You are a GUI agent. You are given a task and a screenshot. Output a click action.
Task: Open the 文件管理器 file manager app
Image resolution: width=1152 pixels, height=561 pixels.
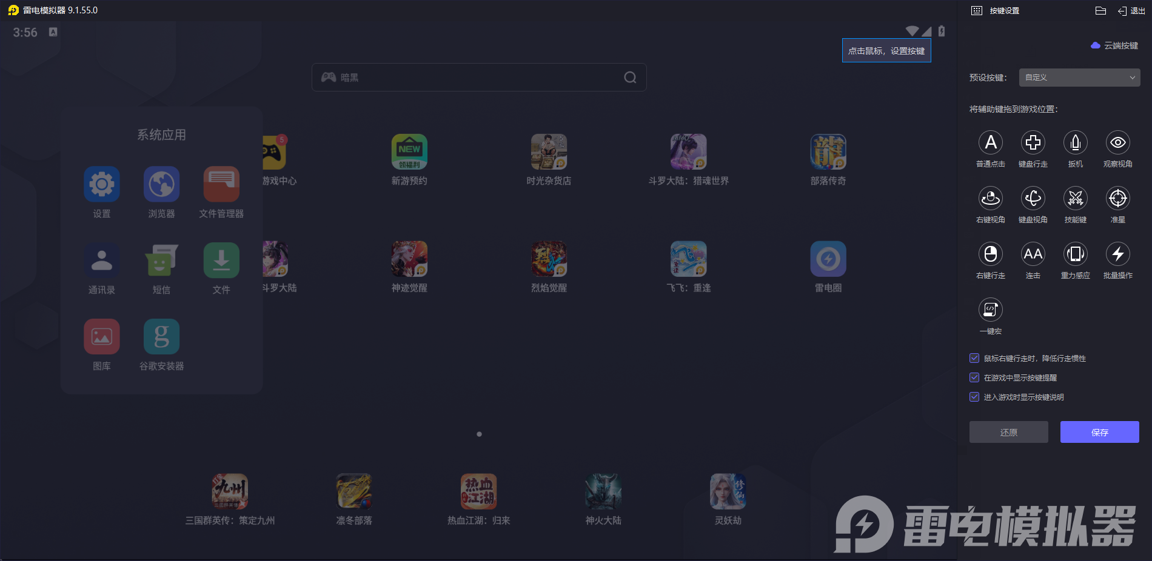[221, 184]
